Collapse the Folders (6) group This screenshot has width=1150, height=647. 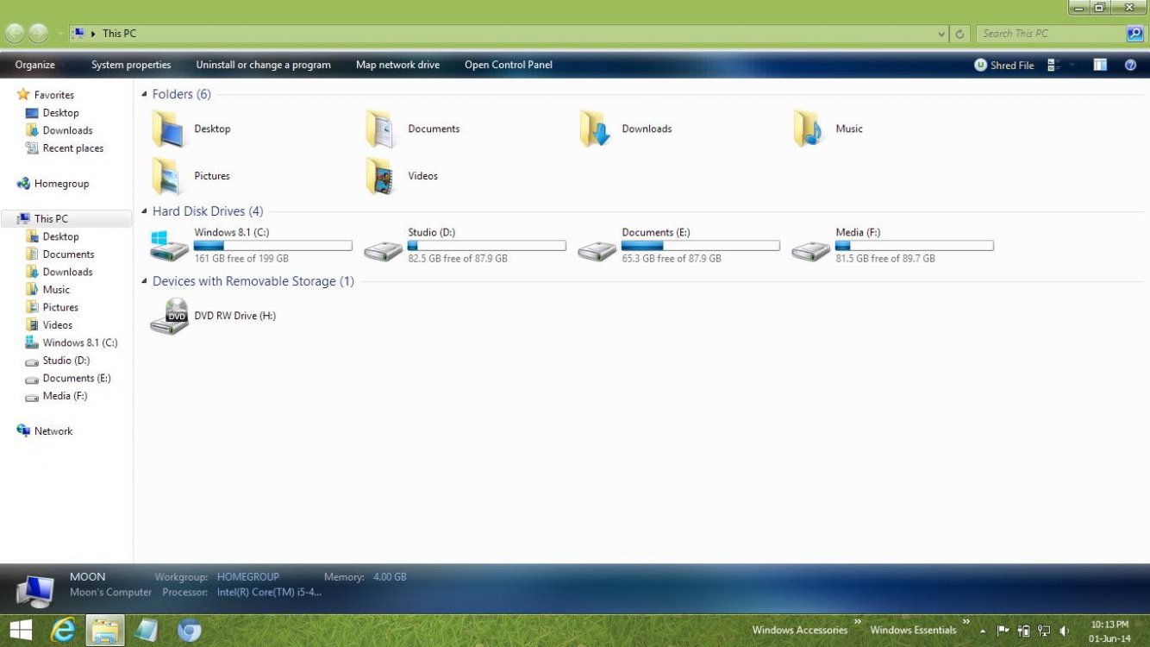[145, 95]
